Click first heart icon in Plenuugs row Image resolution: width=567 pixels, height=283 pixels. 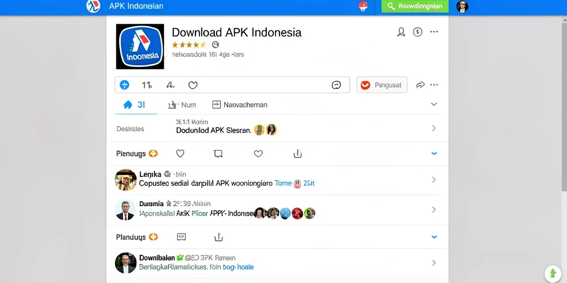click(x=180, y=154)
